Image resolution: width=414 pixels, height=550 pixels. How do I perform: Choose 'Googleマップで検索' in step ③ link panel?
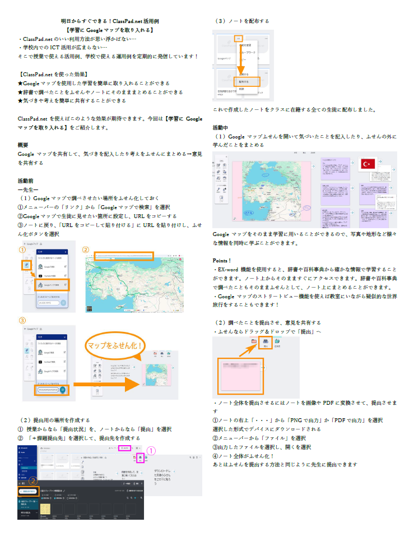pos(53,371)
